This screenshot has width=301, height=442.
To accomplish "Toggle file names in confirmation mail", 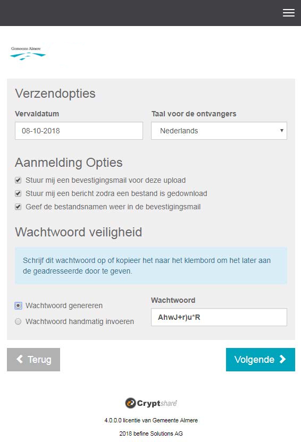I will [x=18, y=207].
